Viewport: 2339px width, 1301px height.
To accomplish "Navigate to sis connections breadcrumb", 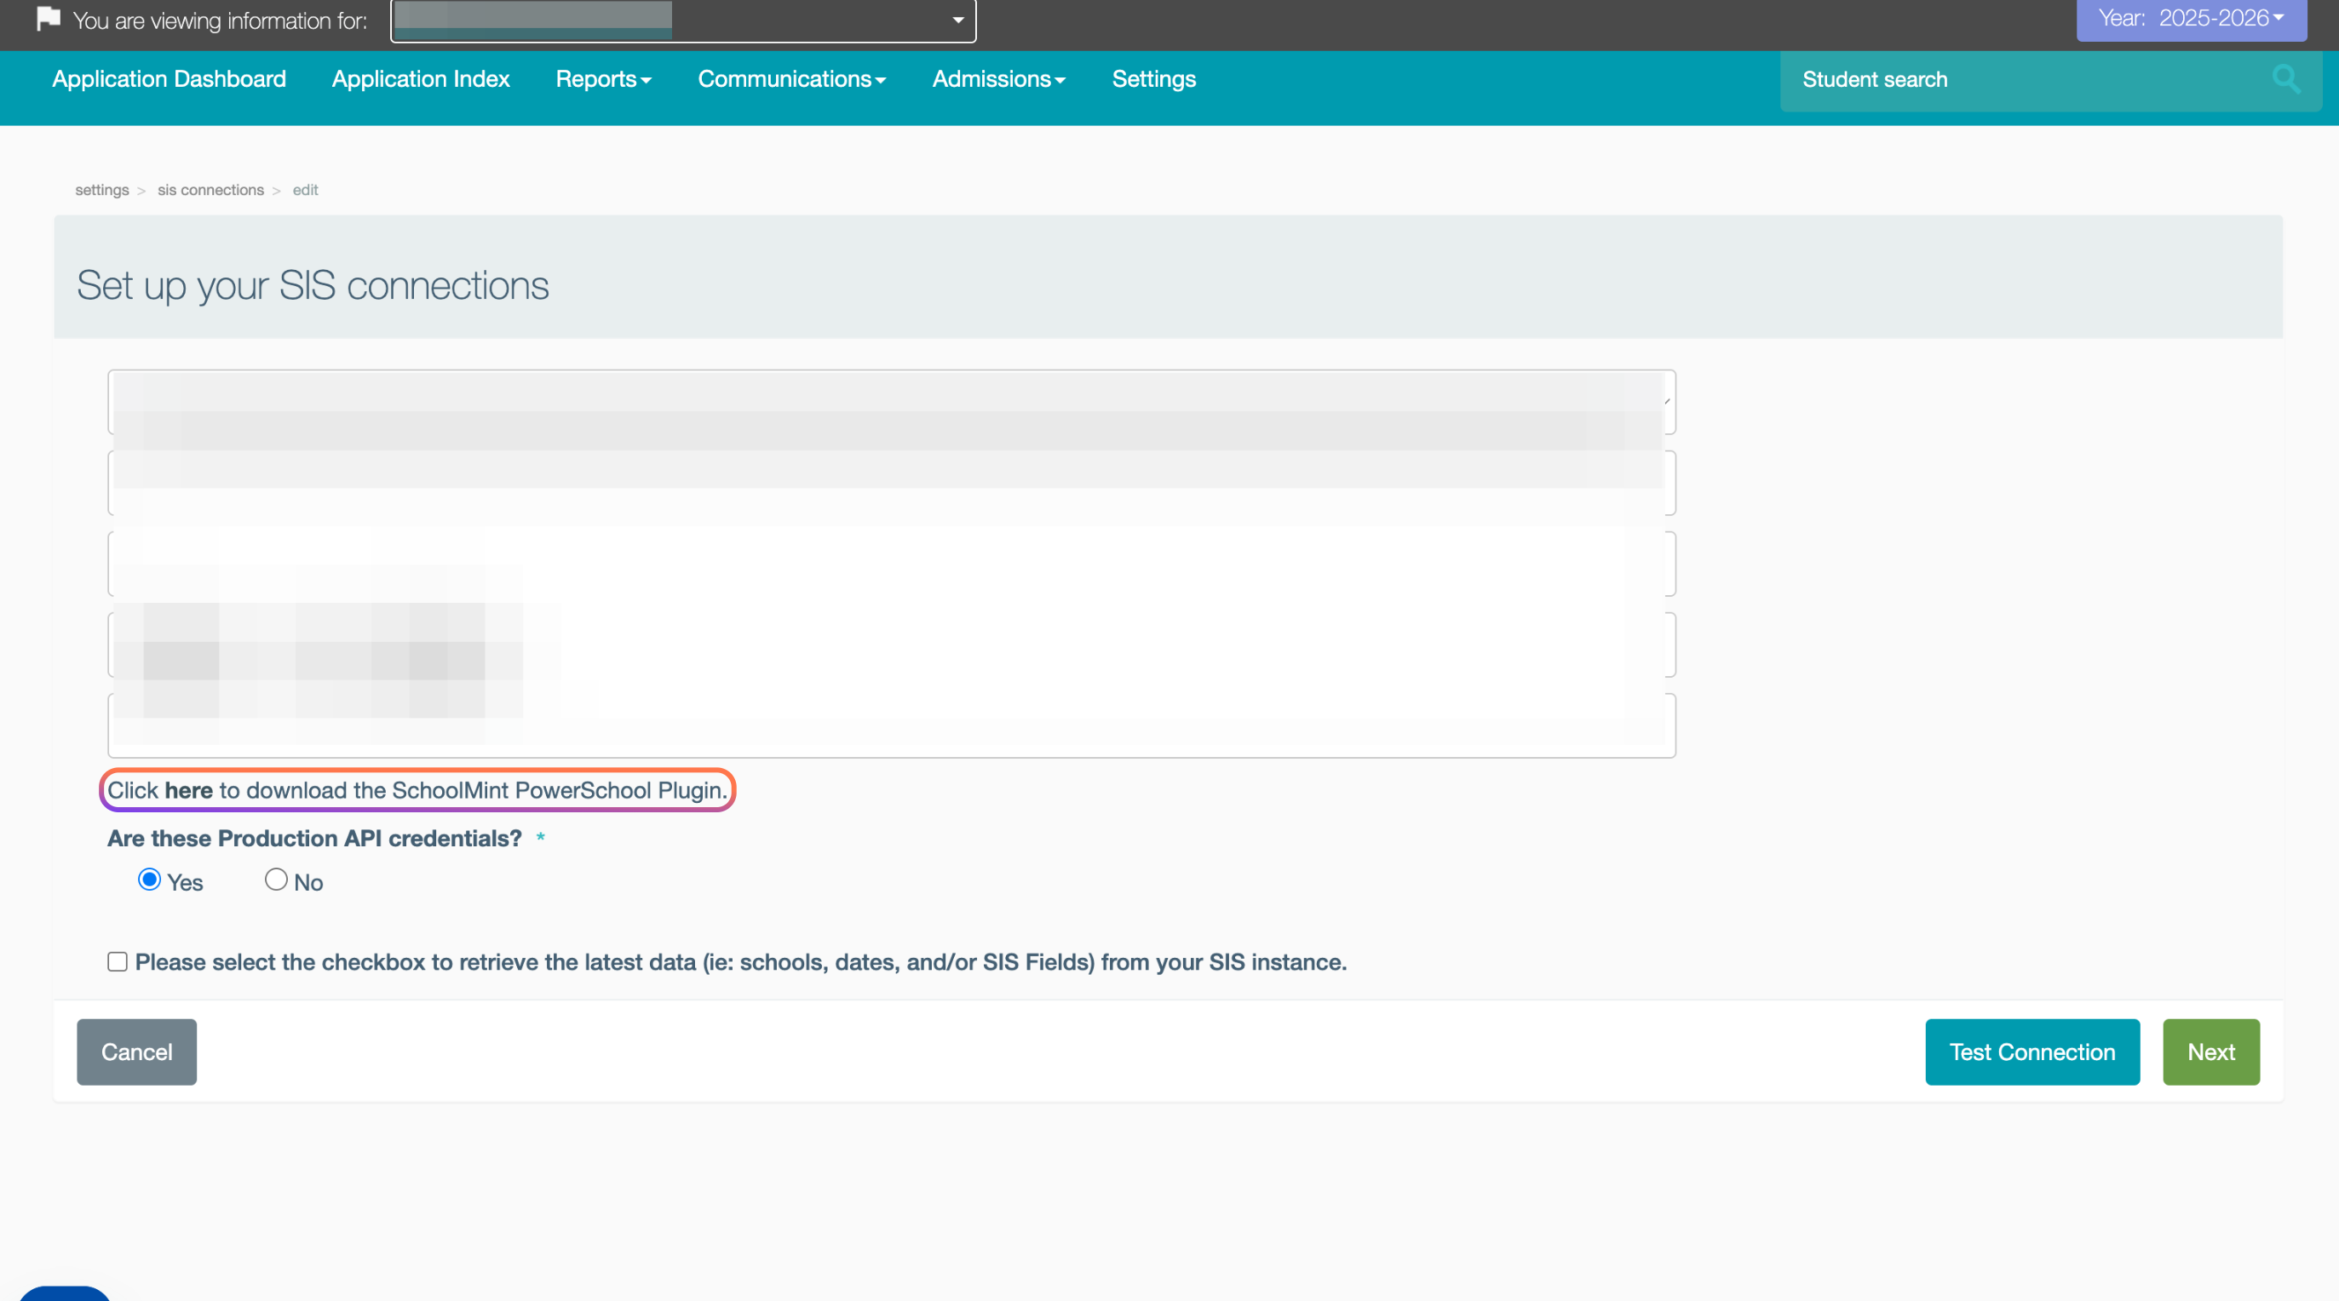I will (x=210, y=191).
